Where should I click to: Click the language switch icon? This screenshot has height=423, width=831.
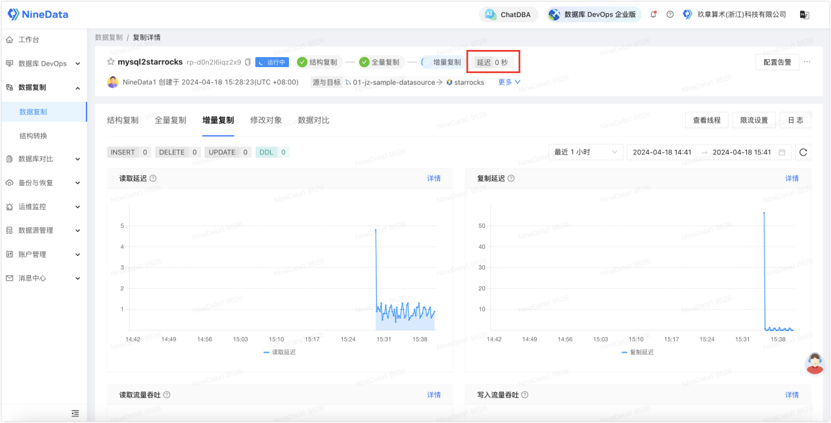click(804, 14)
